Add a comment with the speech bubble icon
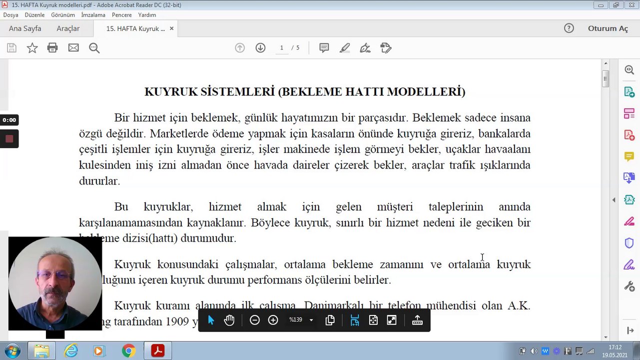 324,48
